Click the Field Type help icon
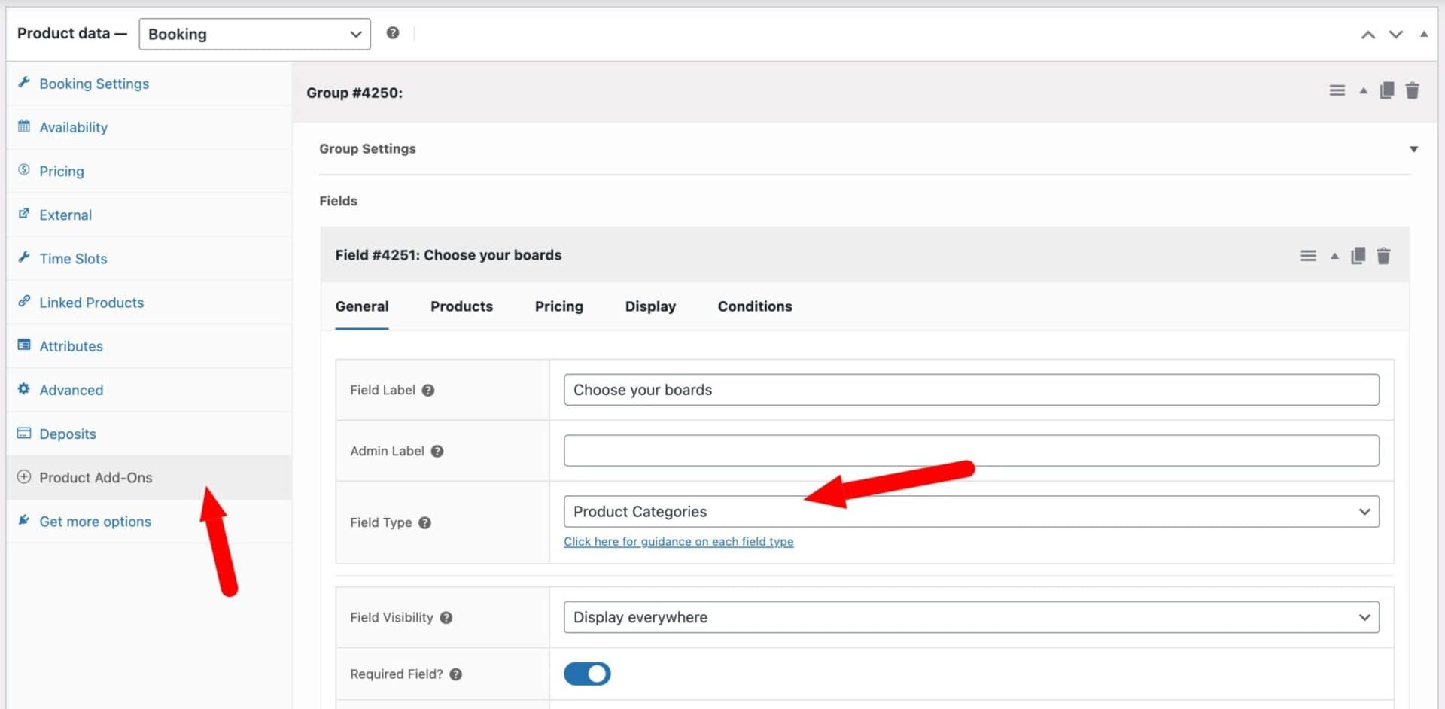Image resolution: width=1445 pixels, height=709 pixels. click(424, 523)
